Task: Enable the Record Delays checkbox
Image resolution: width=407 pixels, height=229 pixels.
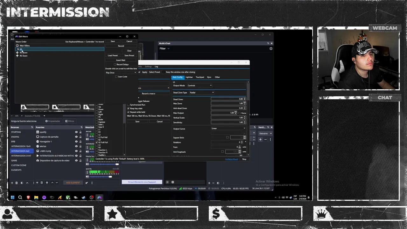Action: point(115,65)
